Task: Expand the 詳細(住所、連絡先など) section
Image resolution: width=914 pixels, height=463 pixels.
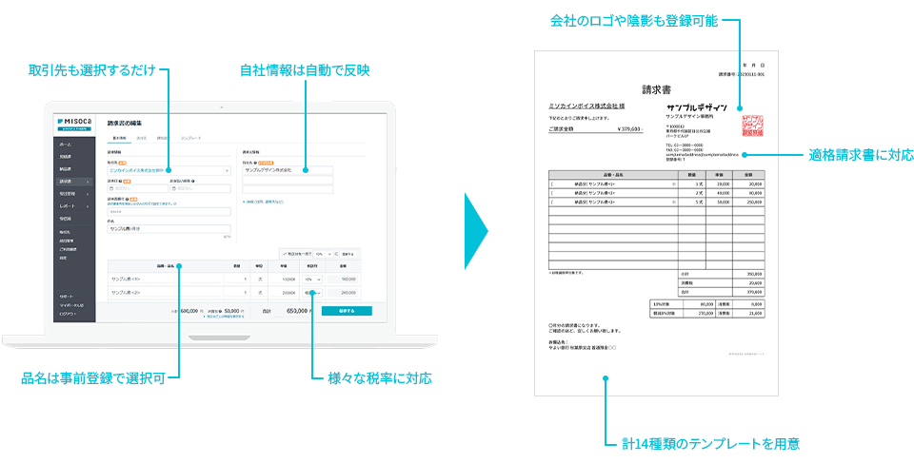Action: (263, 202)
